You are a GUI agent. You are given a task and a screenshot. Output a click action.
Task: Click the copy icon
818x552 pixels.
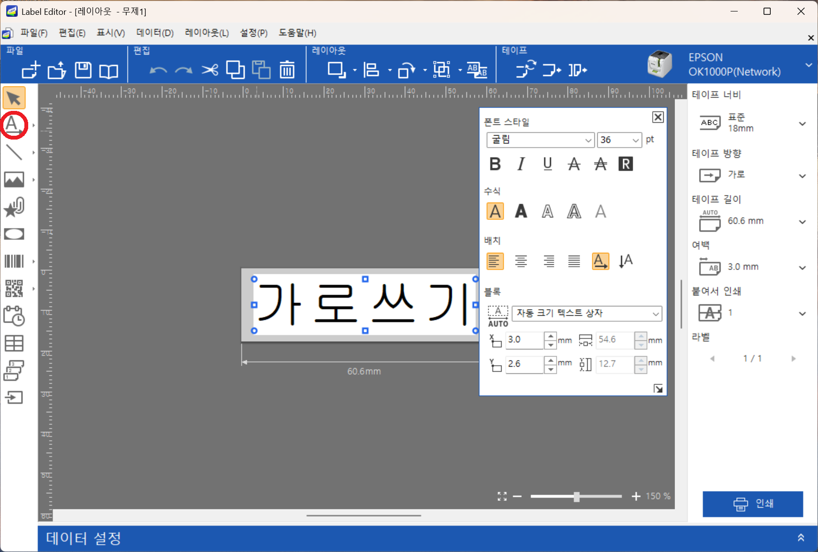coord(236,70)
